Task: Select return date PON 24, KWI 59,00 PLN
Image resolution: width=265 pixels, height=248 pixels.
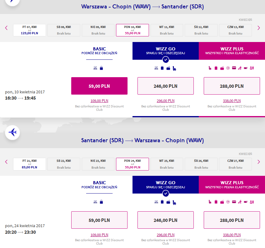Action: 132,164
